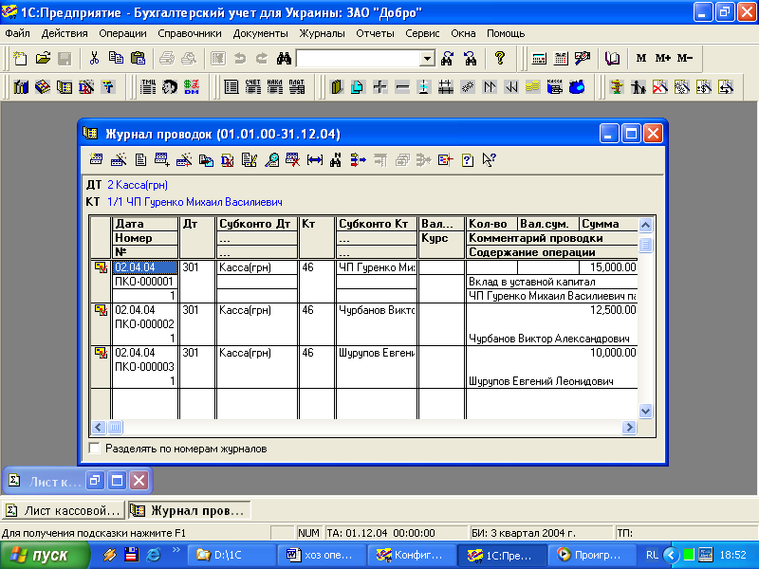
Task: Open the Журналы menu
Action: (x=322, y=33)
